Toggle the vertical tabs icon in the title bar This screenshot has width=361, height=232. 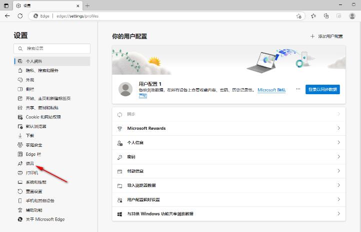tap(6, 6)
